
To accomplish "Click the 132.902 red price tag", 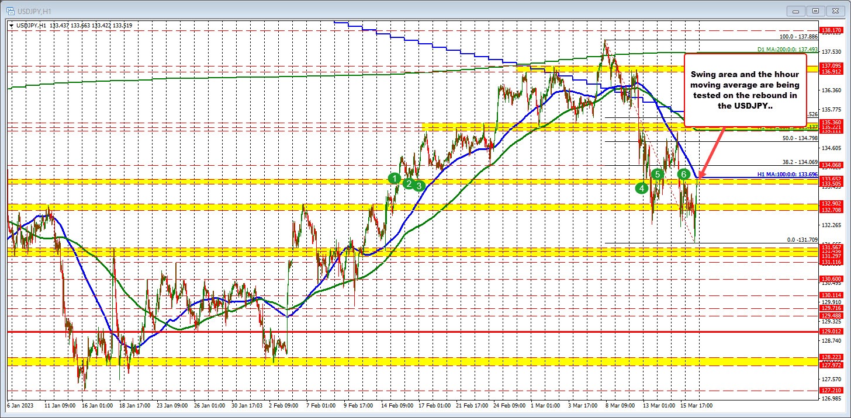I will tap(831, 203).
